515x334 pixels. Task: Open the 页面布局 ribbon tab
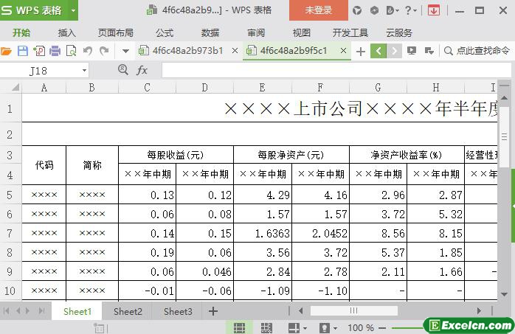(x=115, y=32)
